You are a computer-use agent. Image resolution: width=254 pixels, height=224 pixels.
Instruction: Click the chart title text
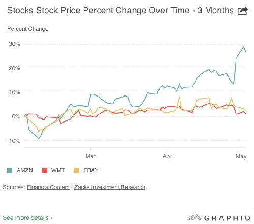[120, 11]
